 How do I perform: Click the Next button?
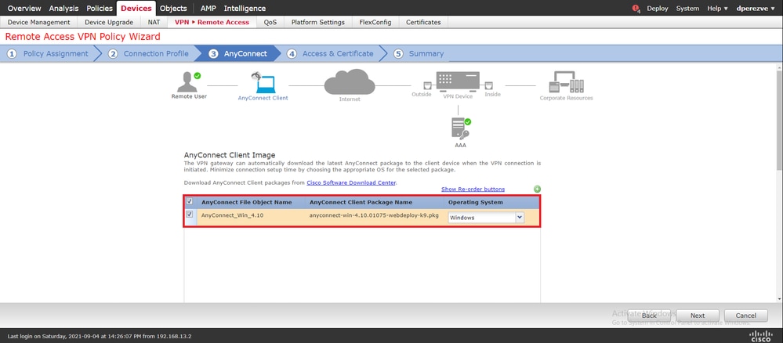click(x=698, y=316)
